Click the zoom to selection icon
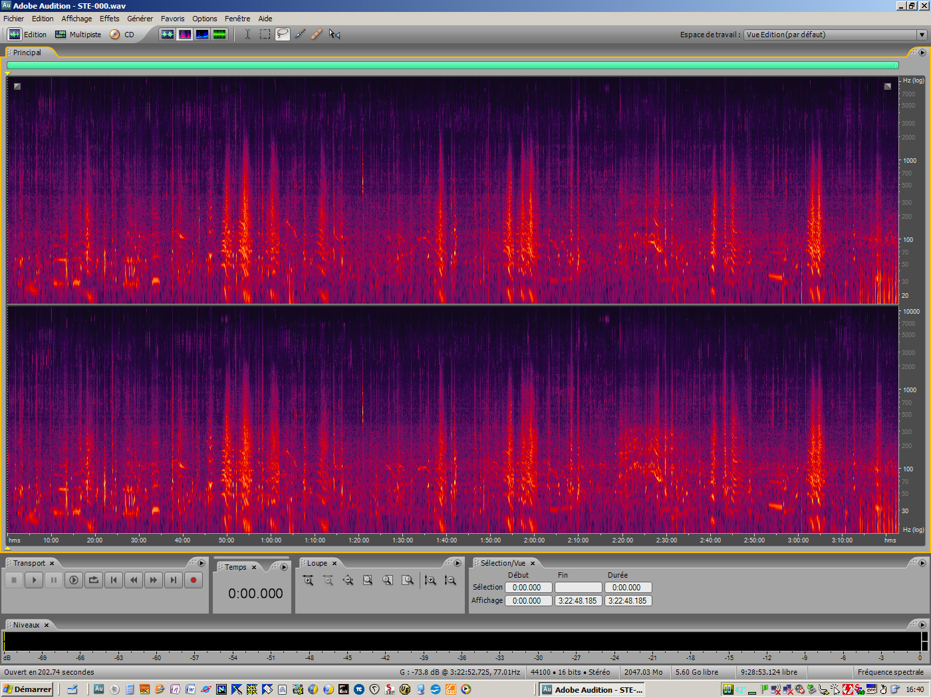The height and width of the screenshot is (698, 931). point(368,580)
